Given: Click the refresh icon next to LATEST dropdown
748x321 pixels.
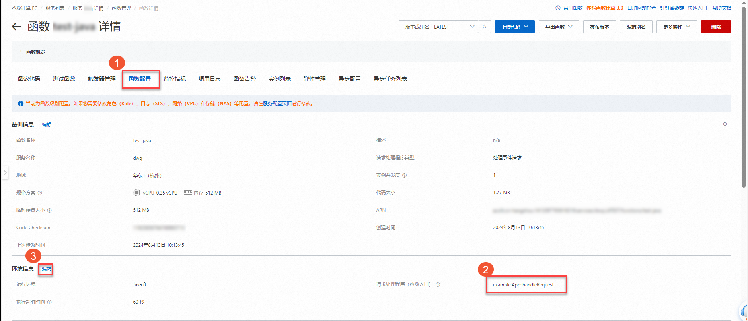Looking at the screenshot, I should coord(484,27).
